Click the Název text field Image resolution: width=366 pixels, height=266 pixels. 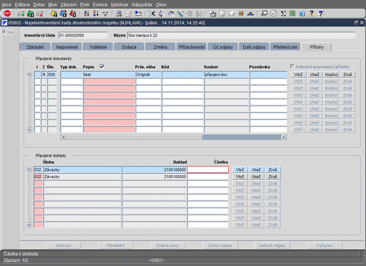point(241,35)
